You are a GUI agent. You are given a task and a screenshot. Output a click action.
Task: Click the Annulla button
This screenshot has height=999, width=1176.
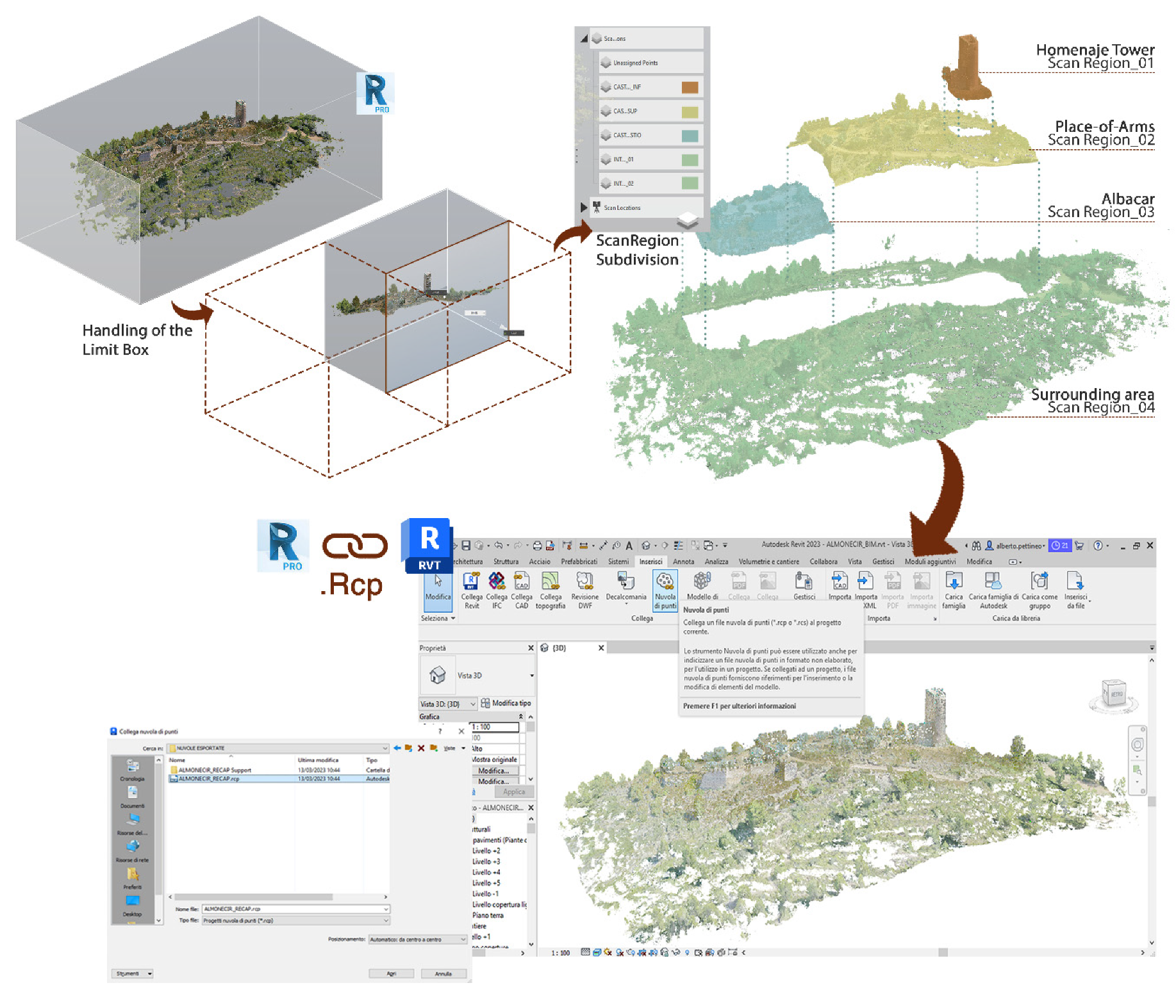pyautogui.click(x=443, y=973)
